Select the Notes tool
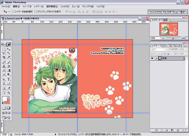 coord(4,88)
